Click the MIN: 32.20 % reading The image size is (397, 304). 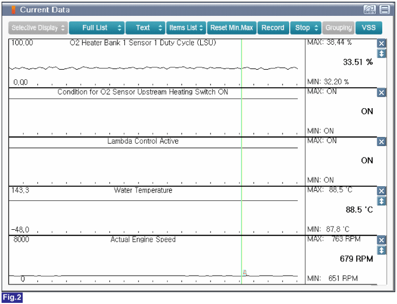pos(328,82)
